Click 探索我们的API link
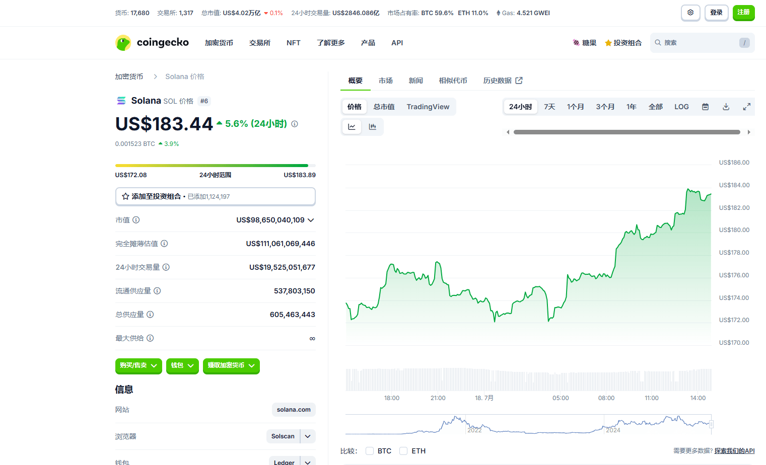This screenshot has height=465, width=766. coord(734,451)
